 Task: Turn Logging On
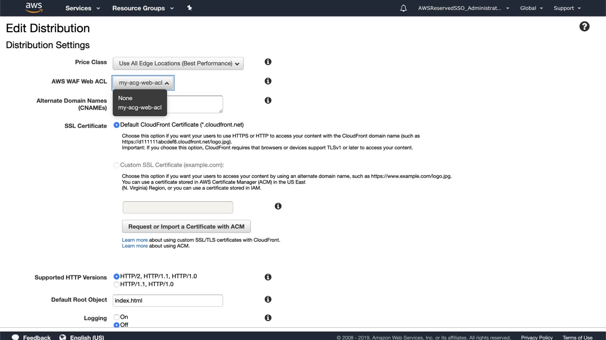pos(116,317)
